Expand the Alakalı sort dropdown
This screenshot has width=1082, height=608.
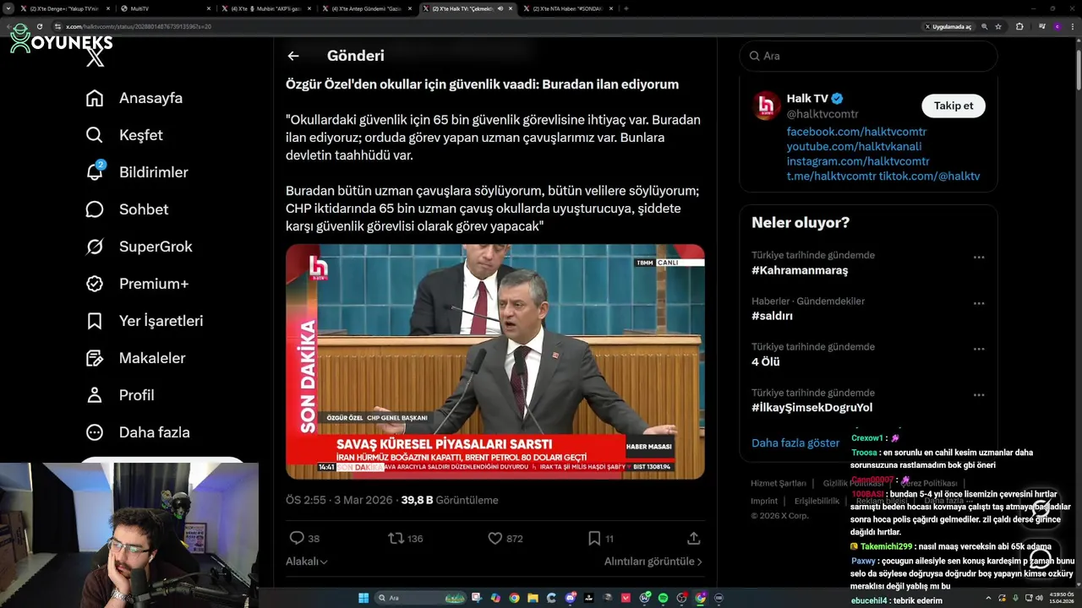click(x=306, y=562)
